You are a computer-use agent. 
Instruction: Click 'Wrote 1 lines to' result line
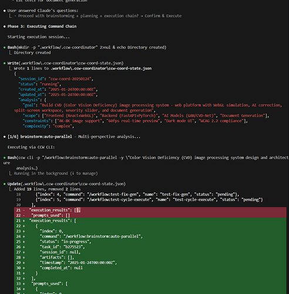pyautogui.click(x=82, y=68)
